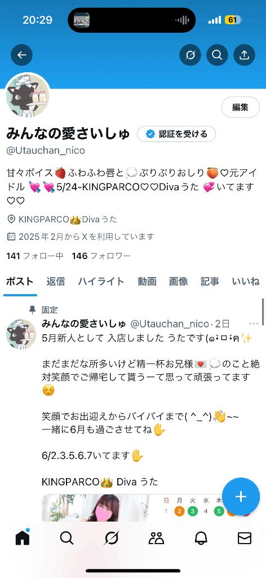Switch to the ハイライト tab
266x578 pixels.
coord(101,282)
